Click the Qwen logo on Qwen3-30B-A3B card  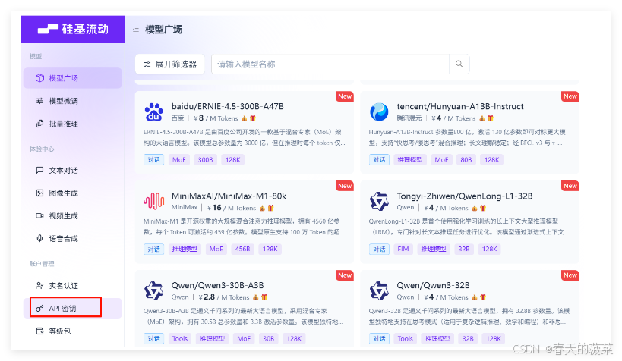click(153, 291)
